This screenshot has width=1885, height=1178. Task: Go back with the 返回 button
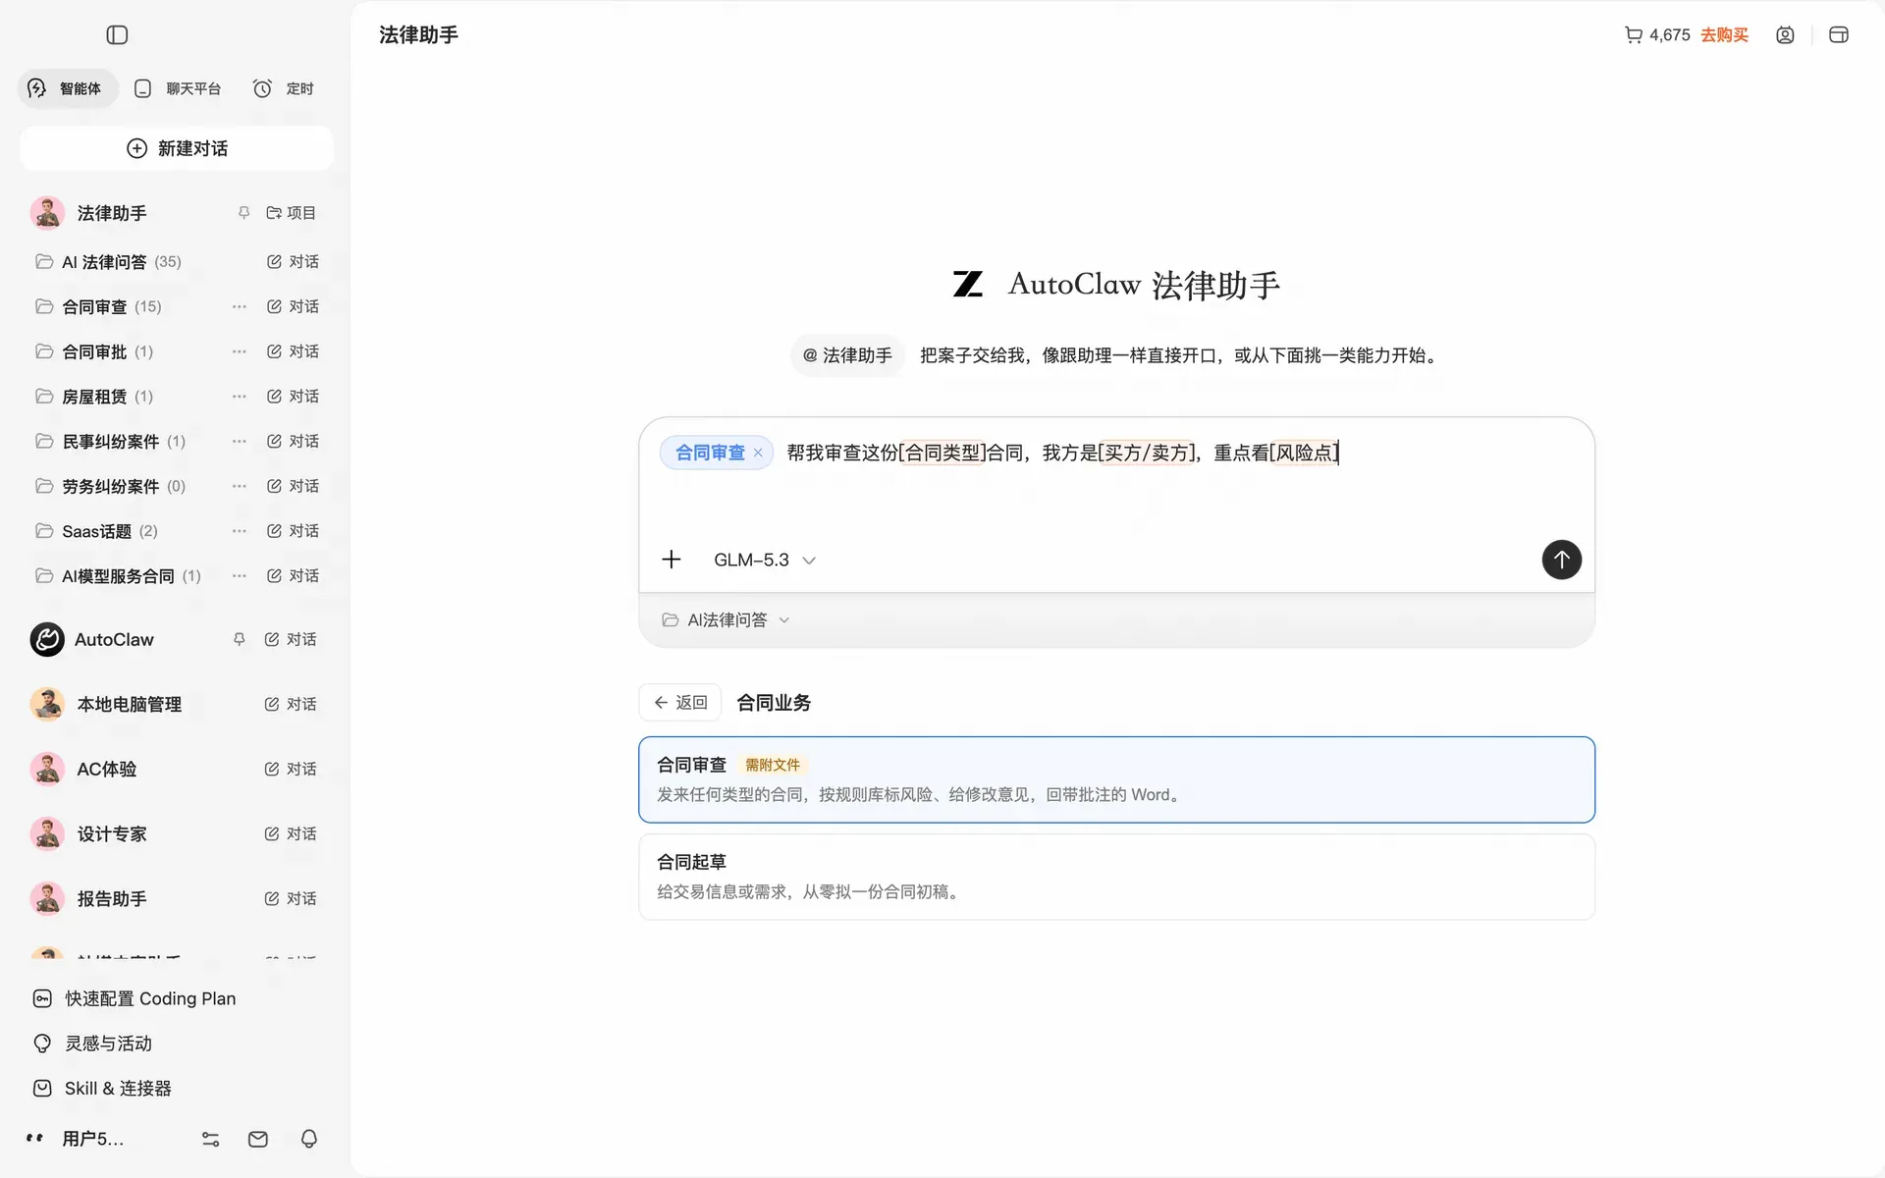coord(680,703)
